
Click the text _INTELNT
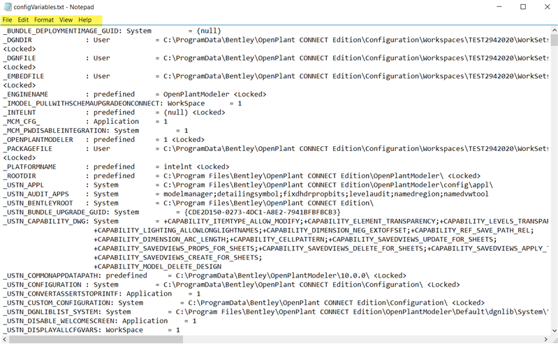click(20, 113)
